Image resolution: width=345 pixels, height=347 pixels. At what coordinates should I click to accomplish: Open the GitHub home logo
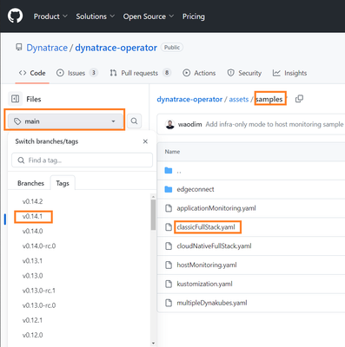pyautogui.click(x=15, y=16)
